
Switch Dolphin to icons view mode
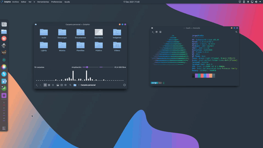pos(45,85)
